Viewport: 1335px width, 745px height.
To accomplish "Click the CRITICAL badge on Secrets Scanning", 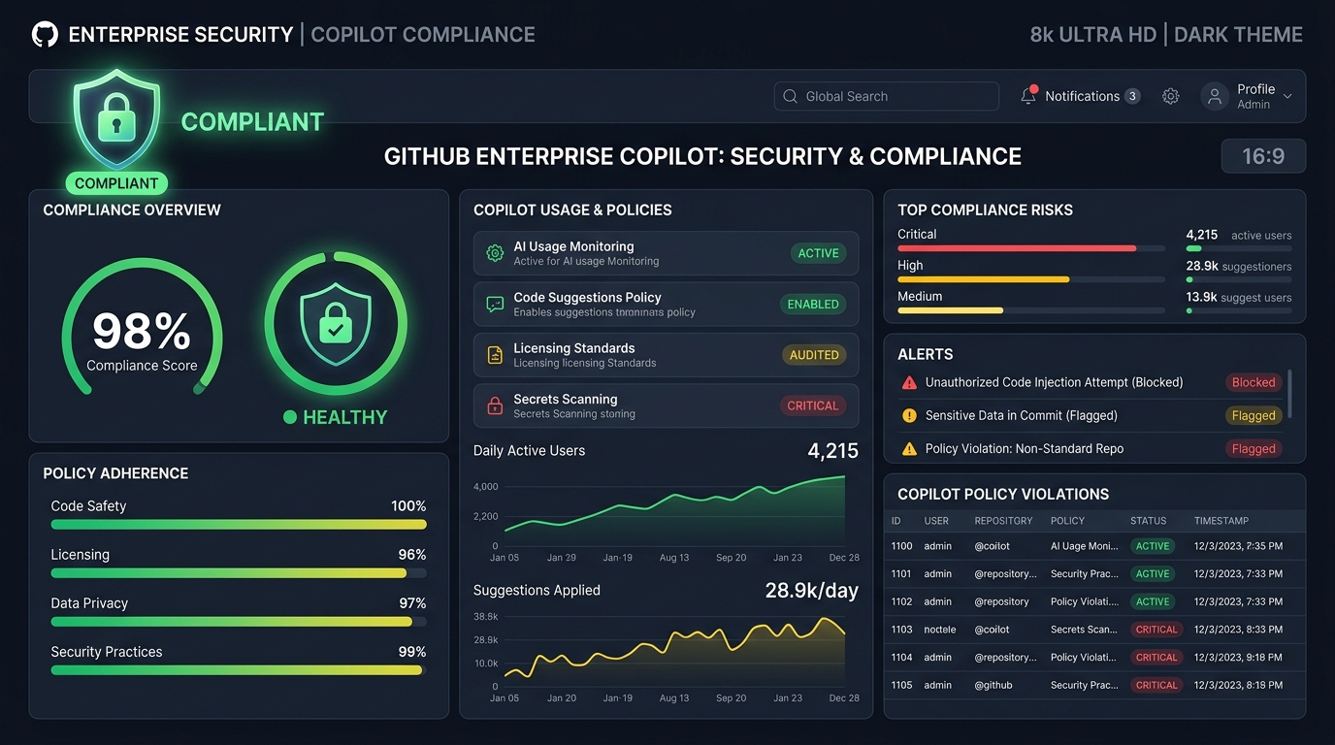I will point(813,405).
